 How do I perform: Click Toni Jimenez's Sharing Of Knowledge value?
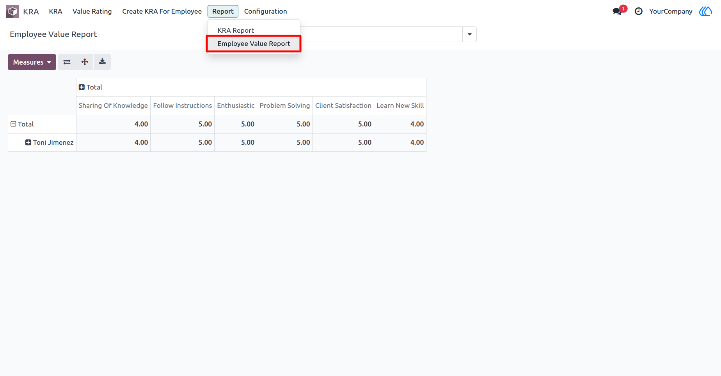[x=113, y=142]
